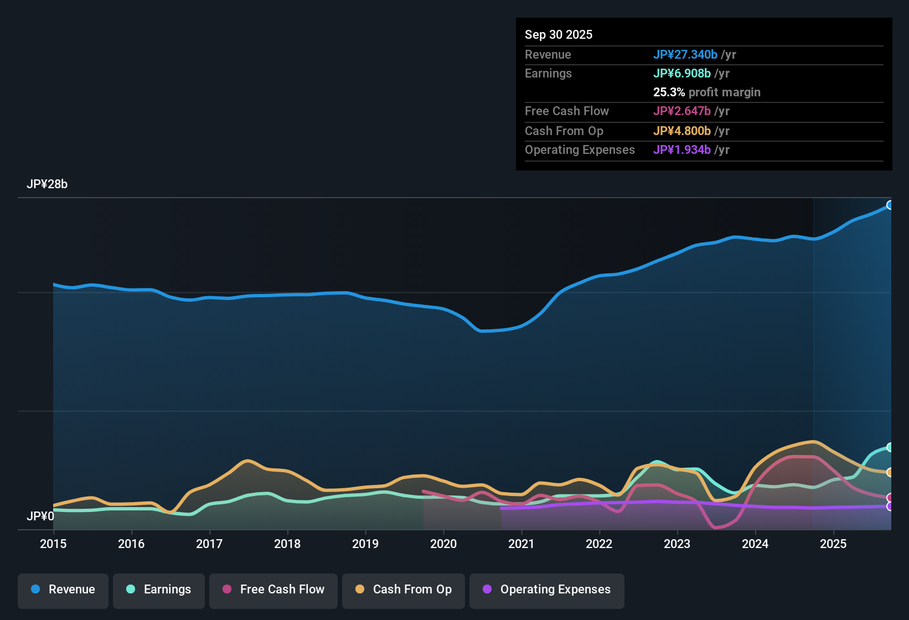Toggle the Revenue series via its legend
Viewport: 909px width, 620px height.
point(63,590)
